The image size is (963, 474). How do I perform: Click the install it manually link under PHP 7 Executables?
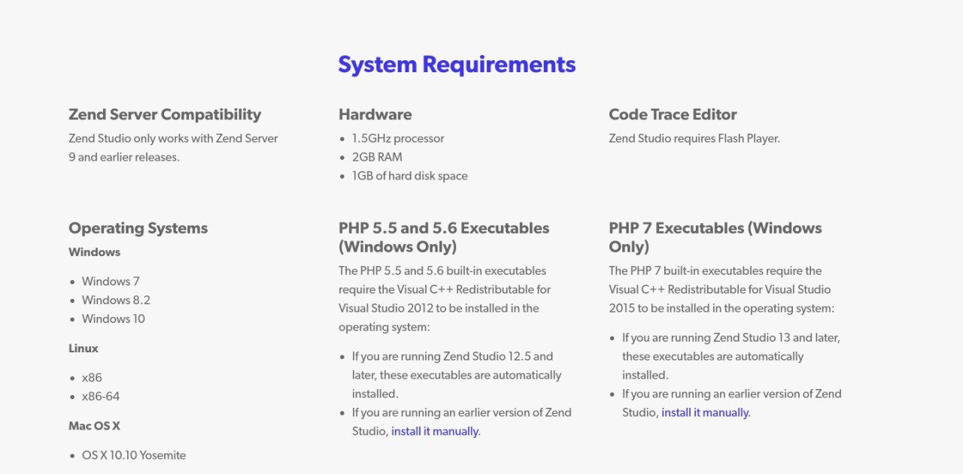click(705, 412)
